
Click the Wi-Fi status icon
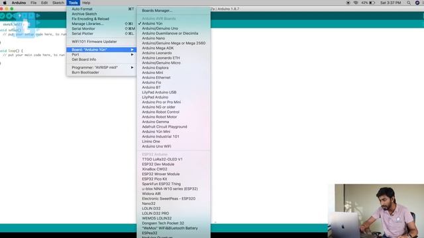click(356, 3)
